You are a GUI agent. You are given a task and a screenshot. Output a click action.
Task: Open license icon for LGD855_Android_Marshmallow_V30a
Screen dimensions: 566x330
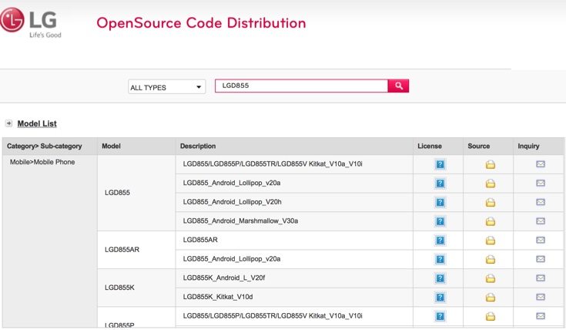coord(440,221)
